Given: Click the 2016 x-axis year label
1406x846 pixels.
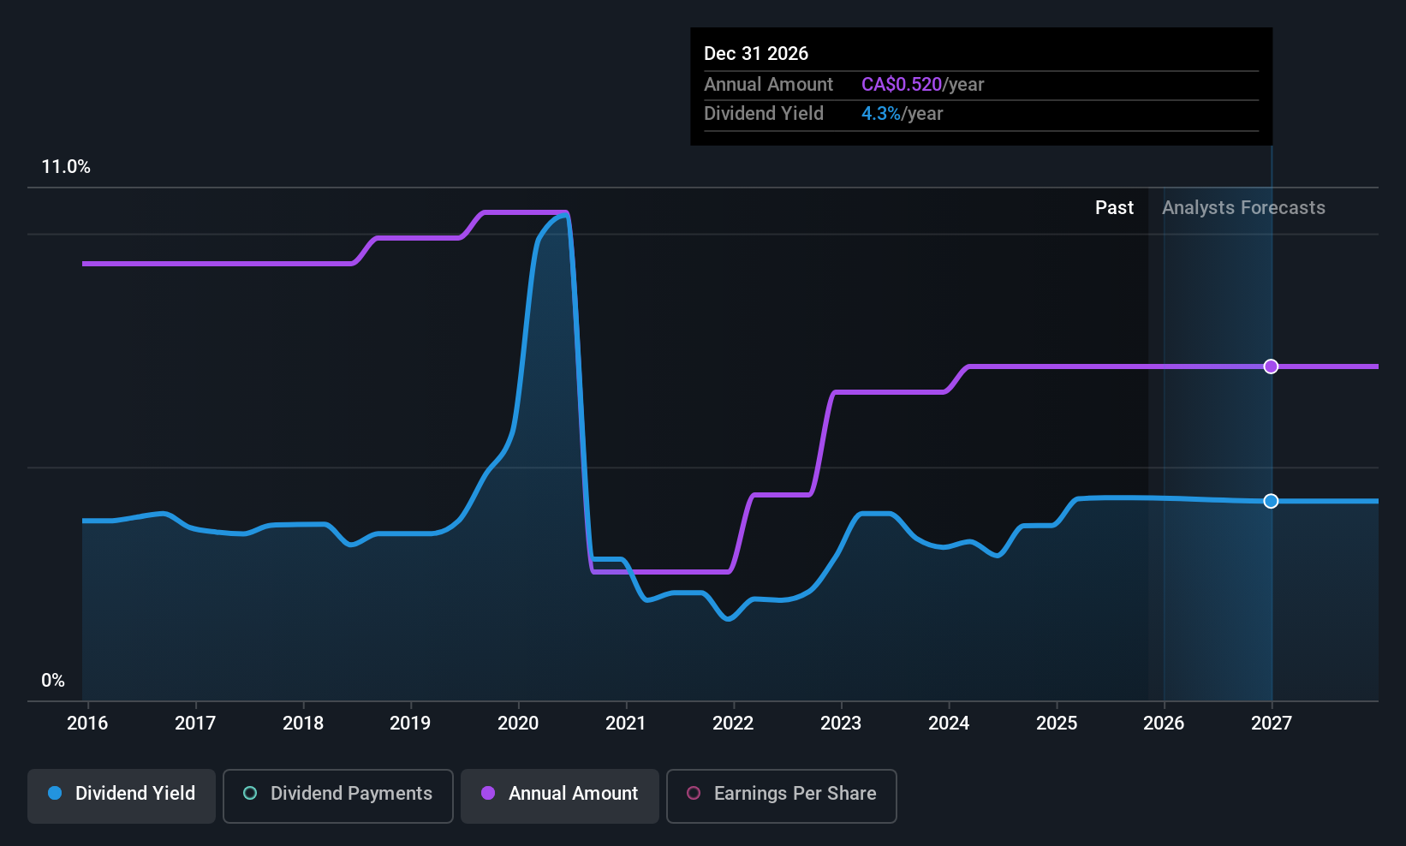Looking at the screenshot, I should [x=87, y=724].
